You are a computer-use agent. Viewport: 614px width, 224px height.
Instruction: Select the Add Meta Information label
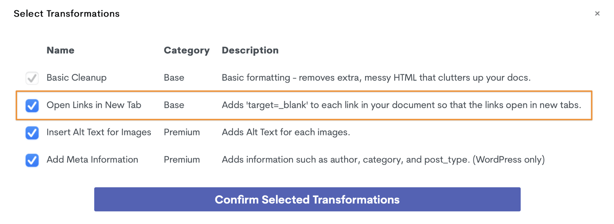tap(92, 160)
